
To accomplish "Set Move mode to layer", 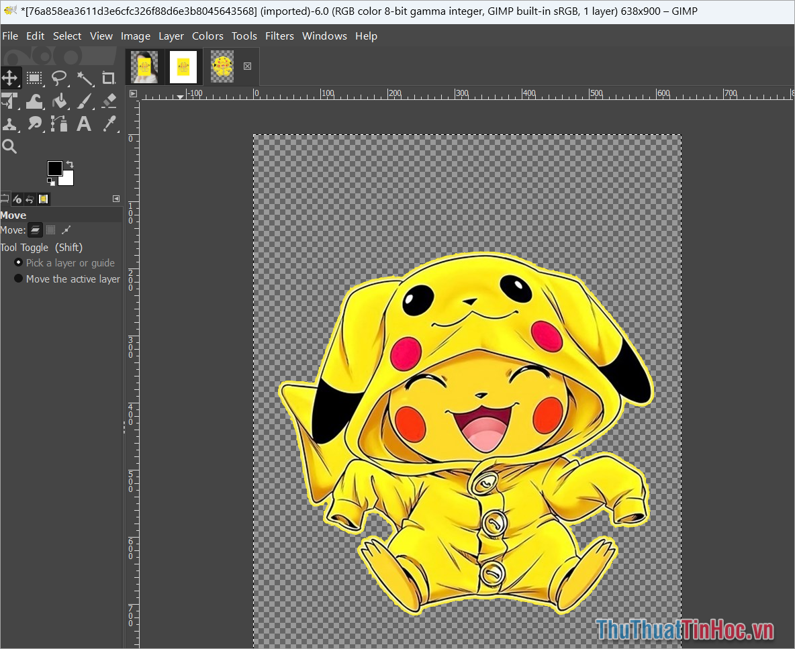I will point(35,230).
